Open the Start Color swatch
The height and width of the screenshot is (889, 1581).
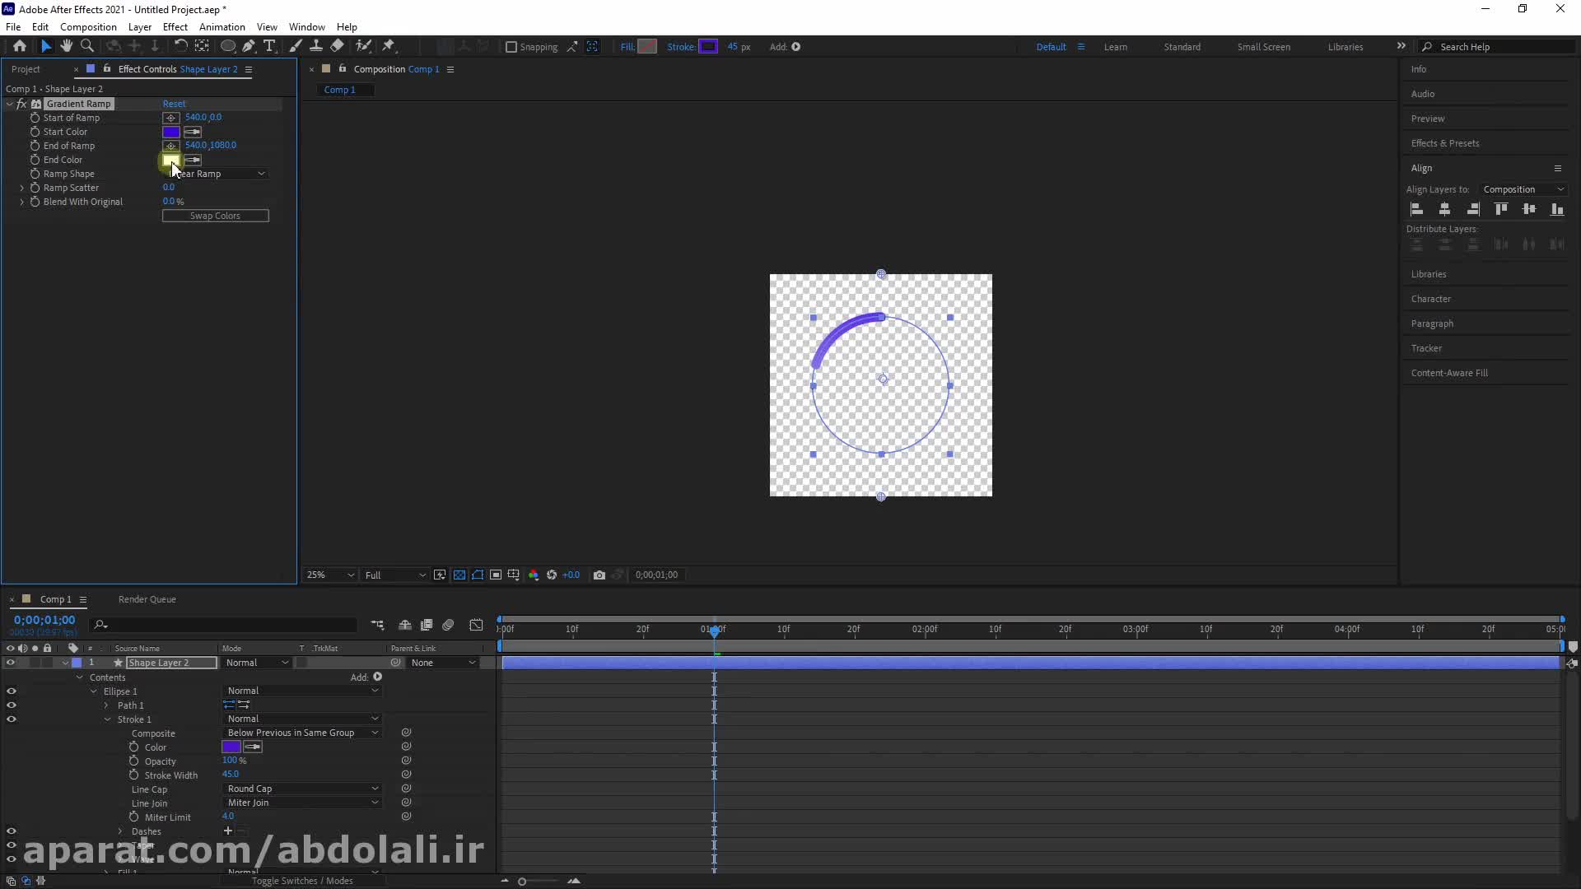point(171,132)
